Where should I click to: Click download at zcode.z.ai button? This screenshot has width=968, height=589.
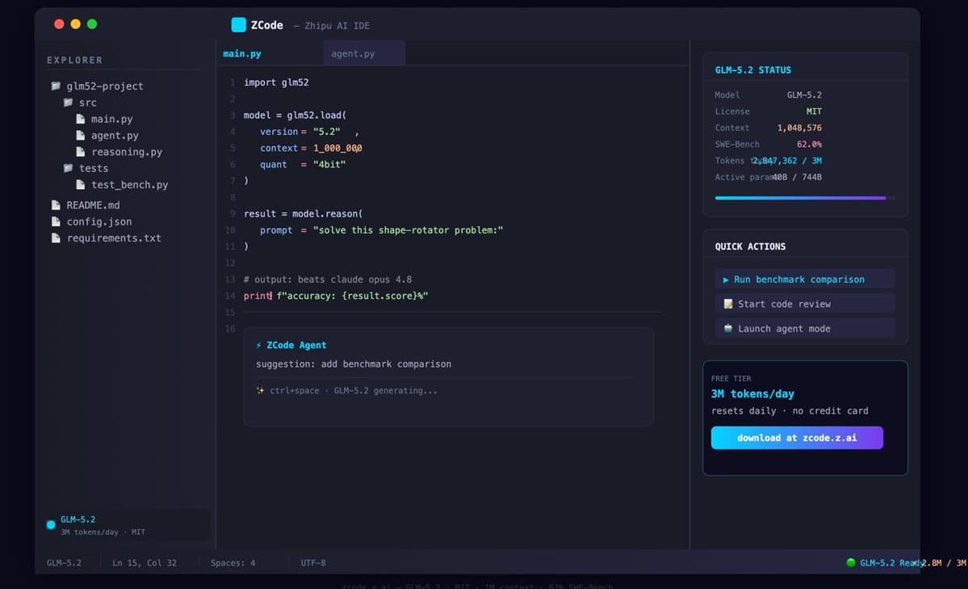pyautogui.click(x=797, y=438)
